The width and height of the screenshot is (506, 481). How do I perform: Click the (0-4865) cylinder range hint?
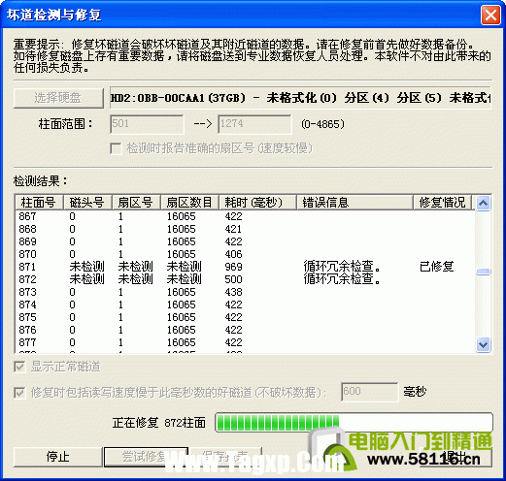point(322,124)
